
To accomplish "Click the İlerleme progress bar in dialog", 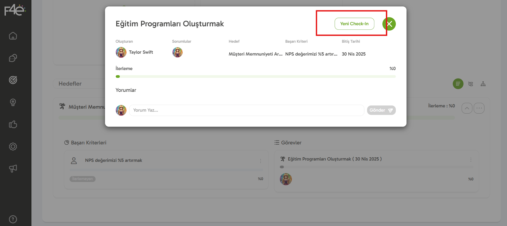I will [x=255, y=77].
